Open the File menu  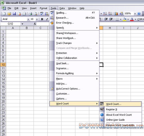(x=9, y=8)
